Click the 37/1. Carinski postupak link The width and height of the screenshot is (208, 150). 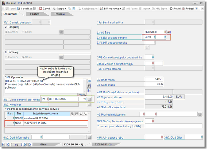tap(17, 22)
